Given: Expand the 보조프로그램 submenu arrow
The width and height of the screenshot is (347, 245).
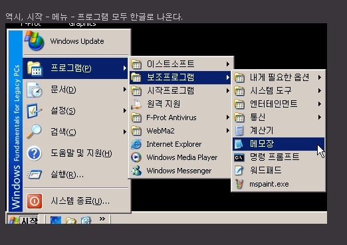Looking at the screenshot, I should point(227,78).
